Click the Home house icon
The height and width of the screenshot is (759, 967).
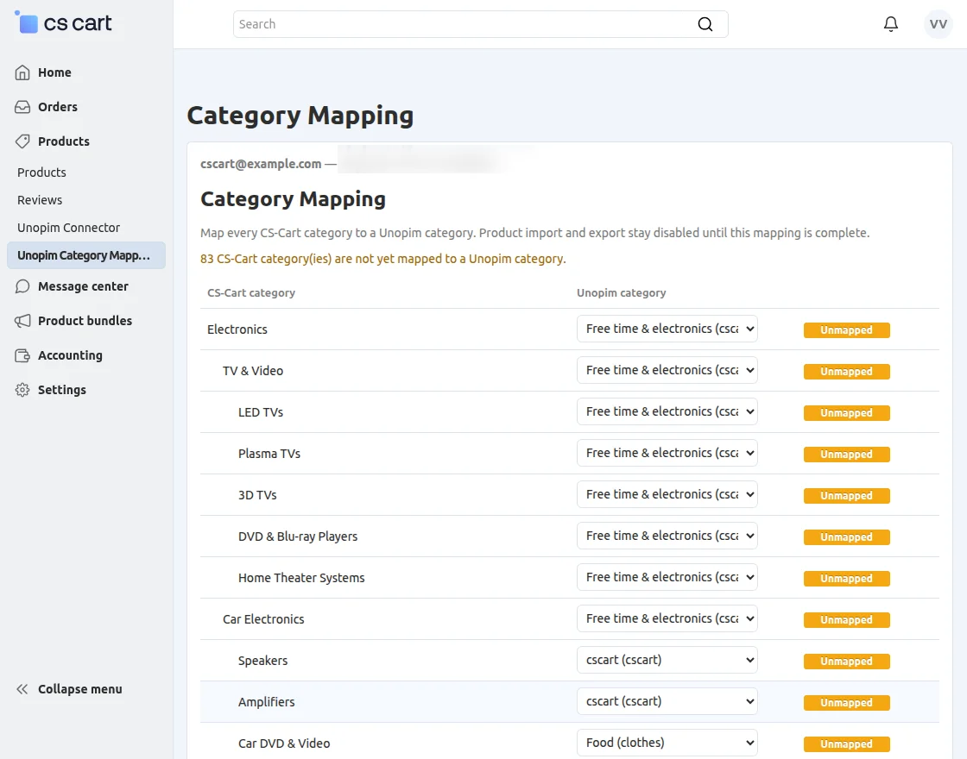coord(22,72)
